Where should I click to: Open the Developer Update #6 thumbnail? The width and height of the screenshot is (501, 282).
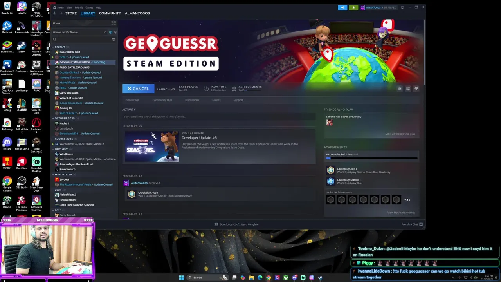152,147
